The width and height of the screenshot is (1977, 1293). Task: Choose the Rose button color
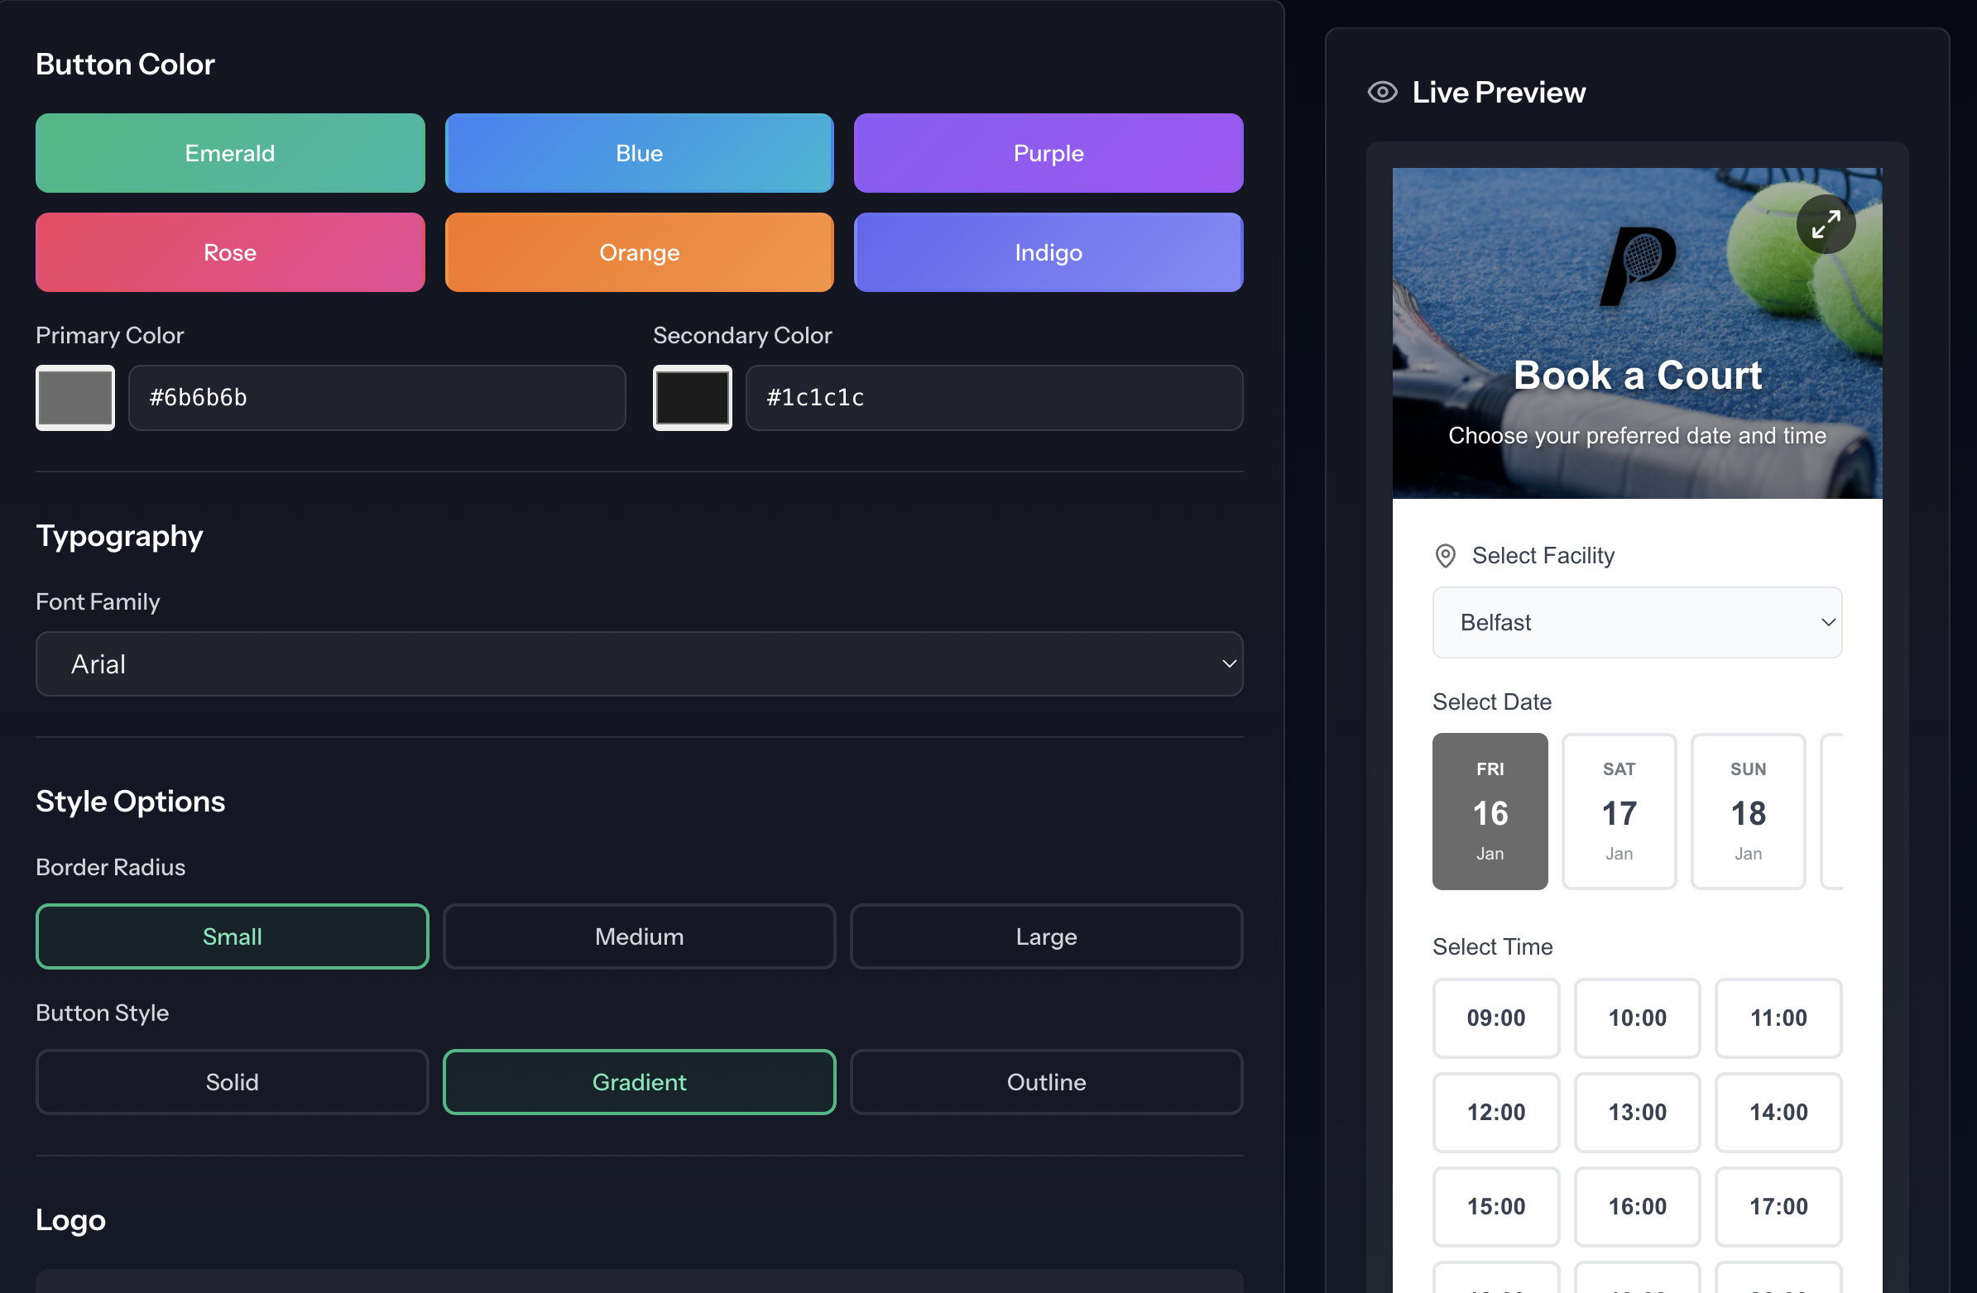[230, 252]
